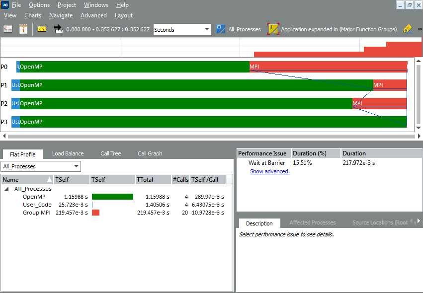Click the All_Processes aggregation icon in toolbar
Screen dimensions: 423x293
pyautogui.click(x=221, y=29)
